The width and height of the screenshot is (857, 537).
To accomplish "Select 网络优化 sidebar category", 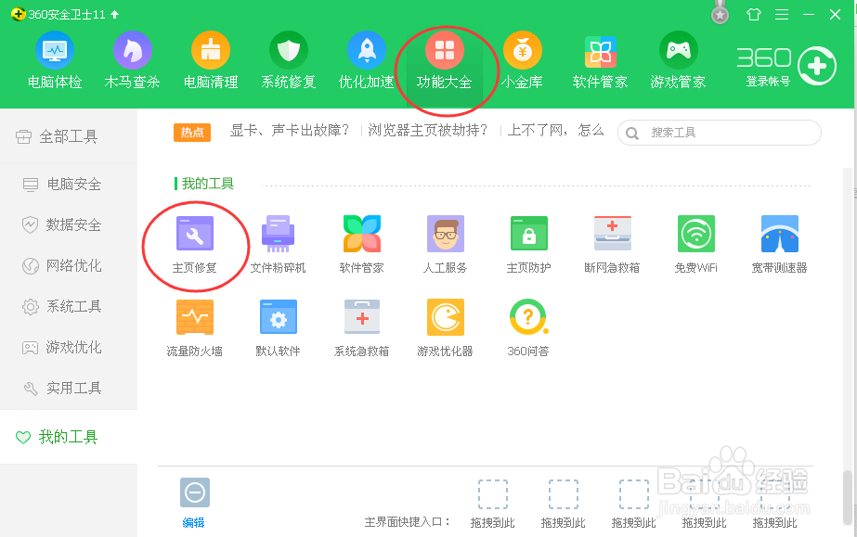I will tap(69, 266).
